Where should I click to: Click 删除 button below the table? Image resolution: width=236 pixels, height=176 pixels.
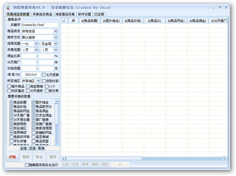[x=96, y=165]
